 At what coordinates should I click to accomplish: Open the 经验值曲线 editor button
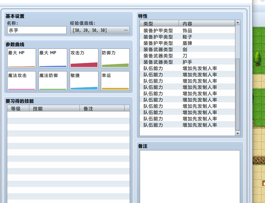tap(100, 30)
